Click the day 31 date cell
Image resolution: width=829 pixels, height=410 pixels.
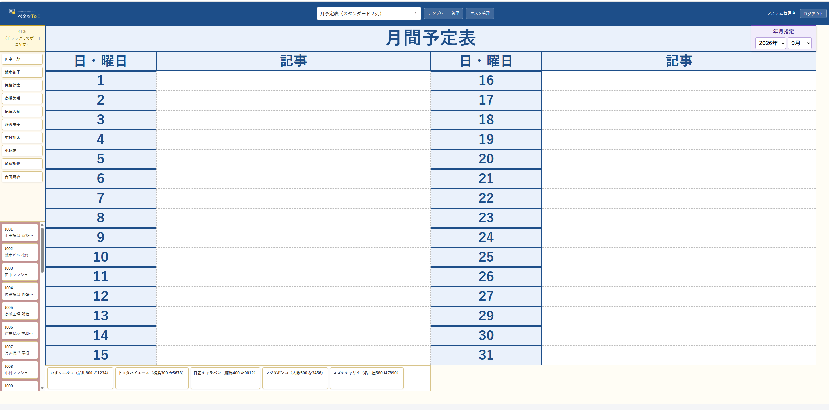(x=486, y=355)
